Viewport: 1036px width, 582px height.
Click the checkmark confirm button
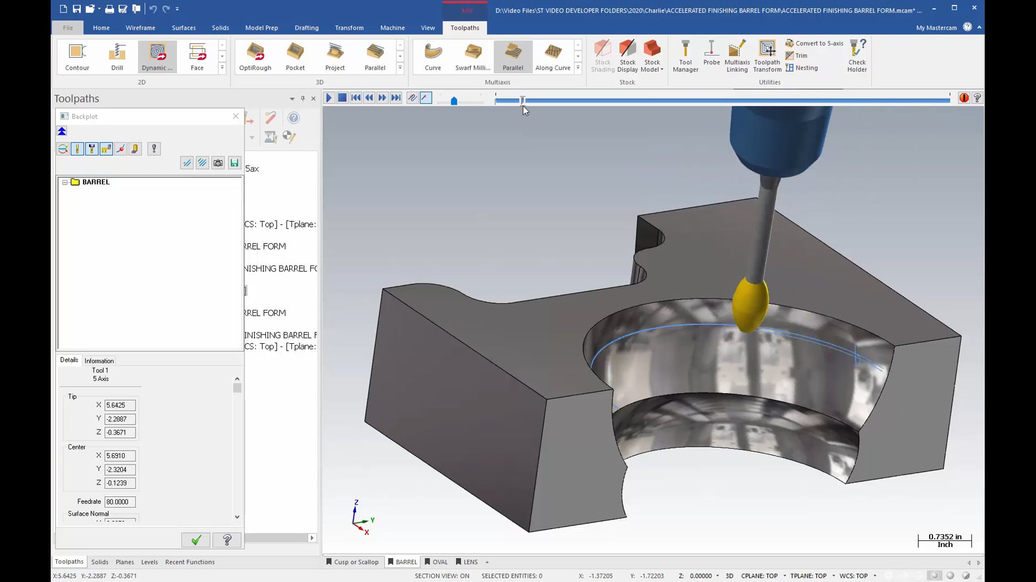tap(196, 539)
